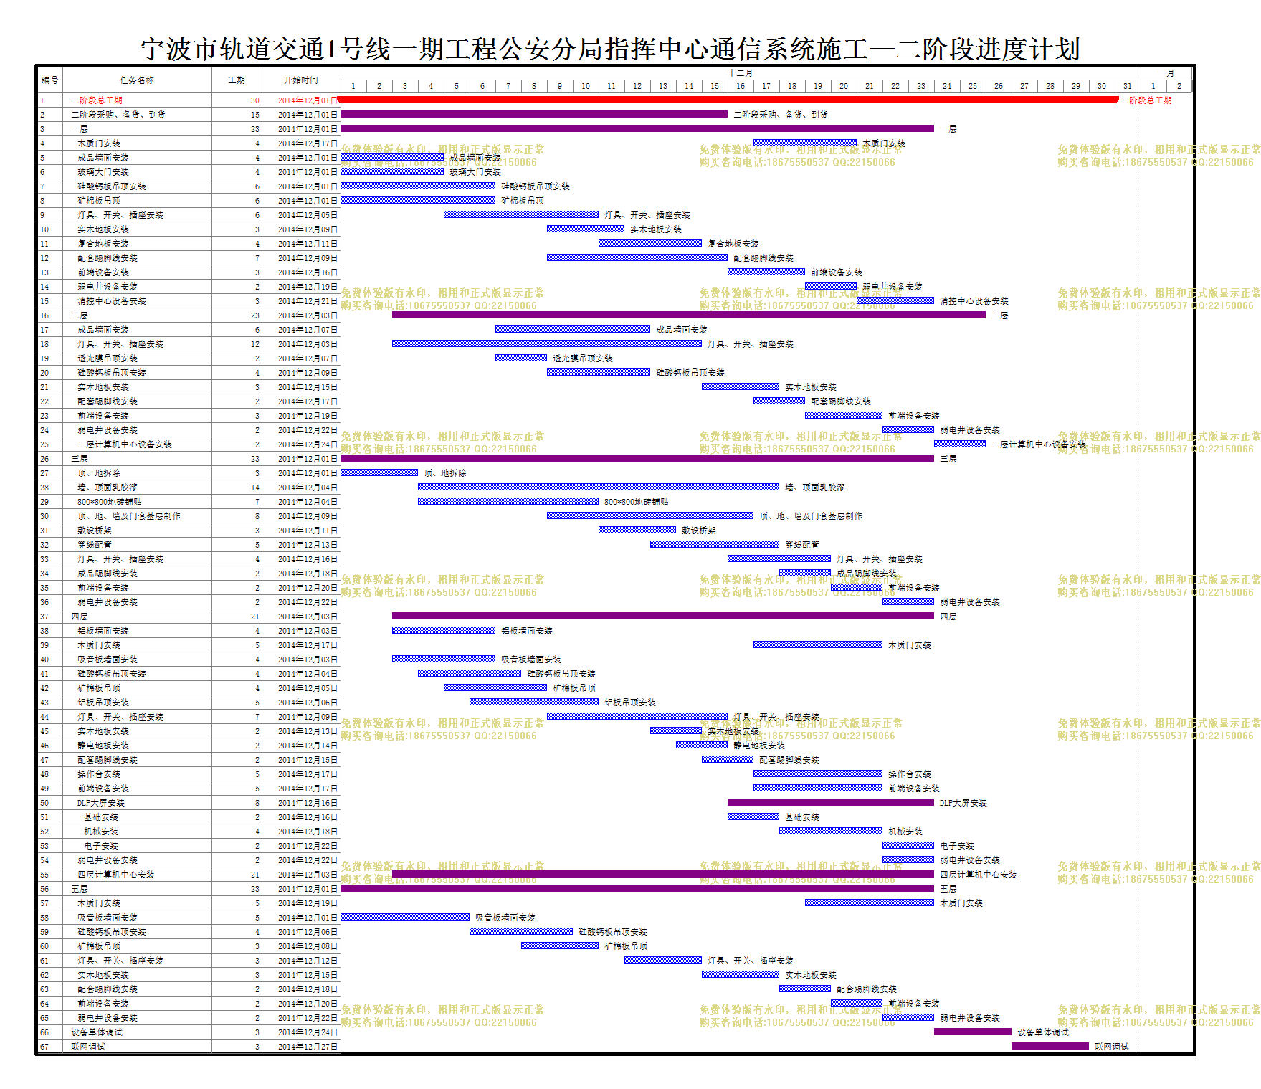The image size is (1261, 1089).
Task: Select the 二层 summary name in row 16
Action: click(x=79, y=315)
